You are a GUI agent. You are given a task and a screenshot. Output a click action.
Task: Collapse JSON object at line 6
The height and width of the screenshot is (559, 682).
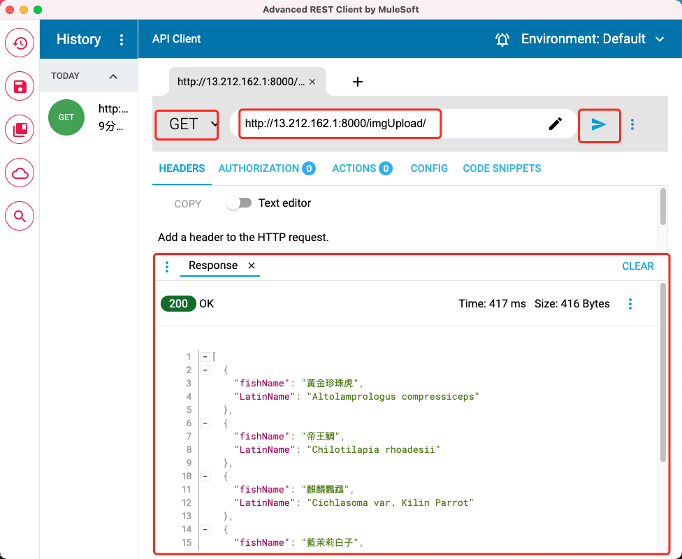coord(205,423)
